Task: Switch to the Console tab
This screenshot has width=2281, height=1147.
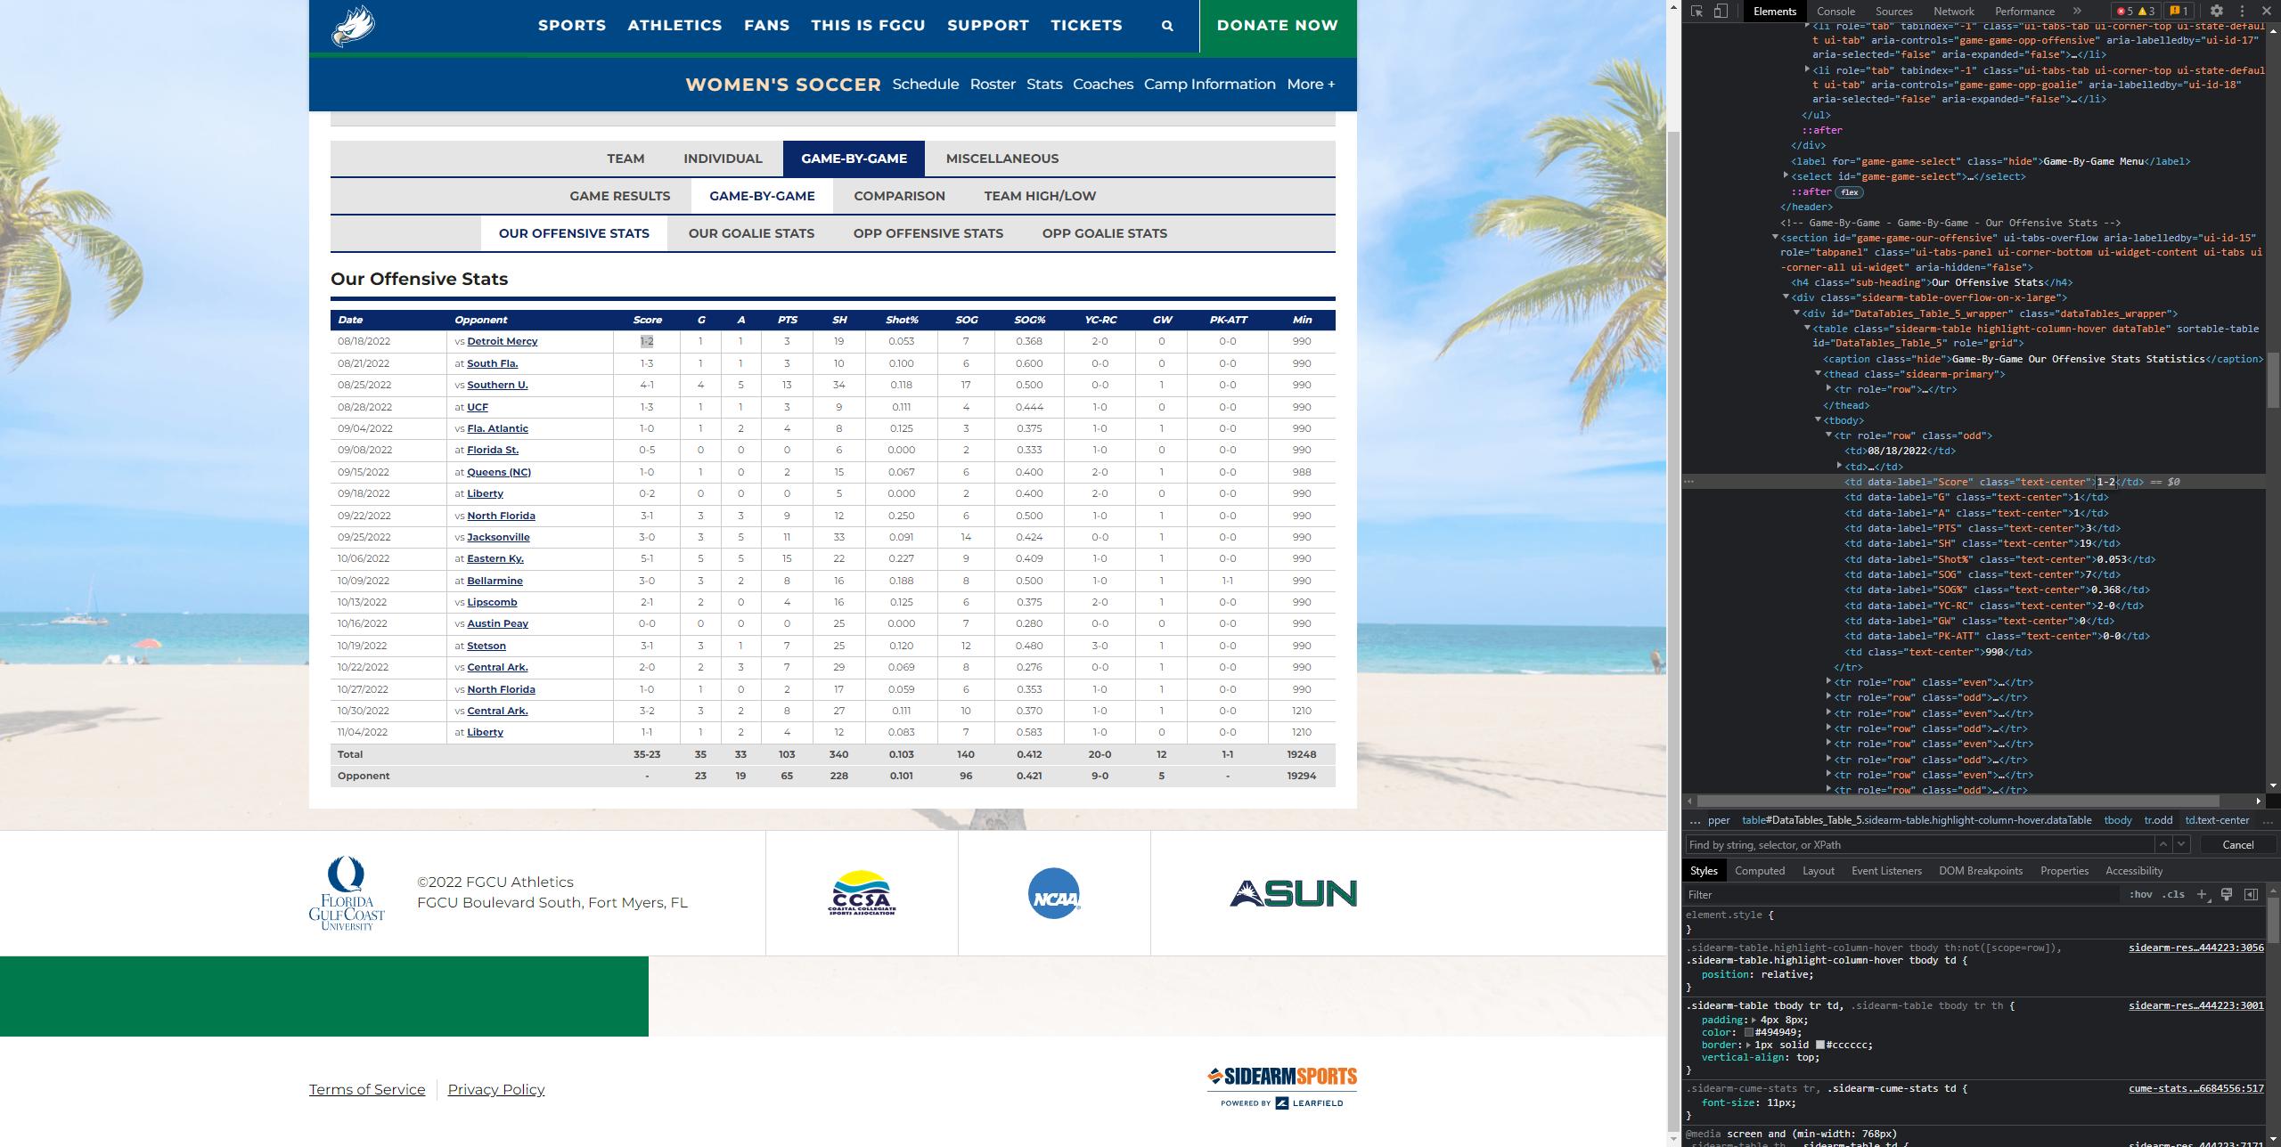Action: 1835,12
